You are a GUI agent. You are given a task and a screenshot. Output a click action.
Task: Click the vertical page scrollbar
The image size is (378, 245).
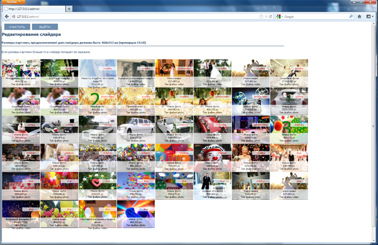(374, 132)
